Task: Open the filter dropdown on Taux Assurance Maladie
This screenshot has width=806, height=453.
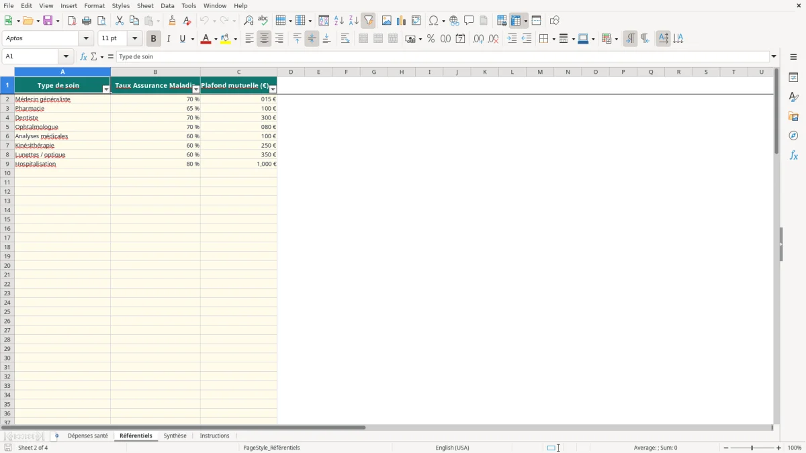Action: (x=196, y=89)
